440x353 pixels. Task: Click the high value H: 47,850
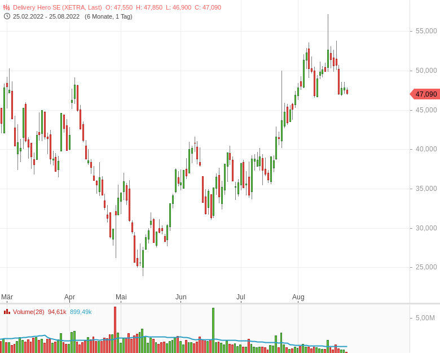click(149, 7)
